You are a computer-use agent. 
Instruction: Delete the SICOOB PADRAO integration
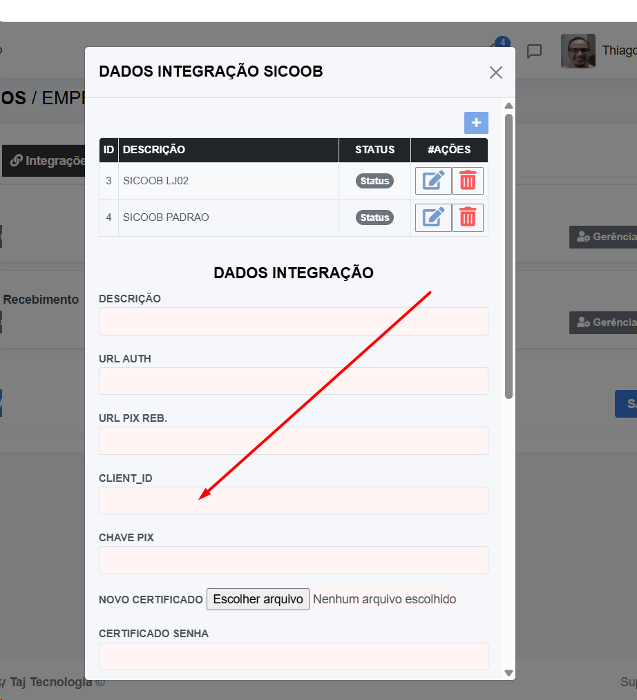(x=468, y=217)
